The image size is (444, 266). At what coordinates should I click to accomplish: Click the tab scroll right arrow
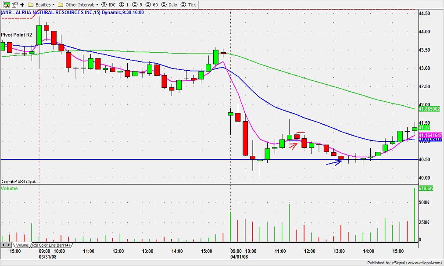[9, 245]
